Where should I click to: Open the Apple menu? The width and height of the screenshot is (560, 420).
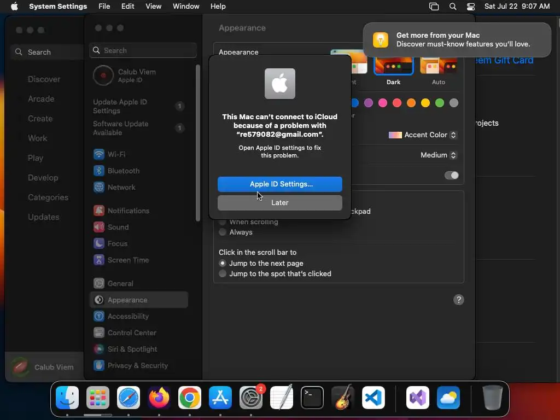(14, 7)
